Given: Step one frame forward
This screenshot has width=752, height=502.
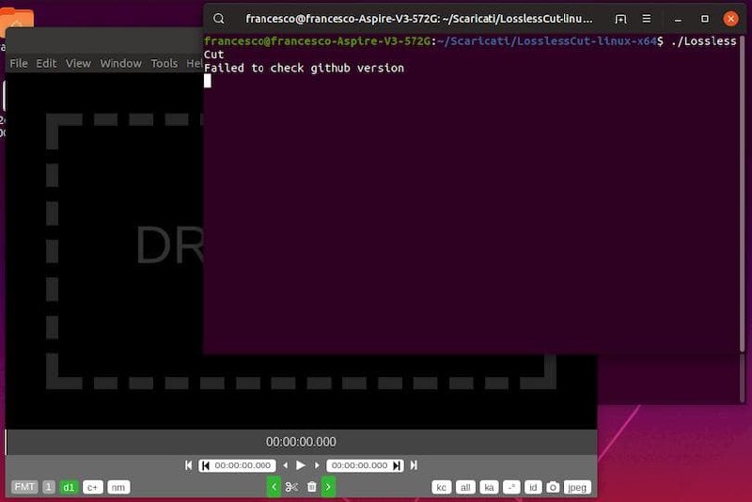Looking at the screenshot, I should [x=317, y=465].
